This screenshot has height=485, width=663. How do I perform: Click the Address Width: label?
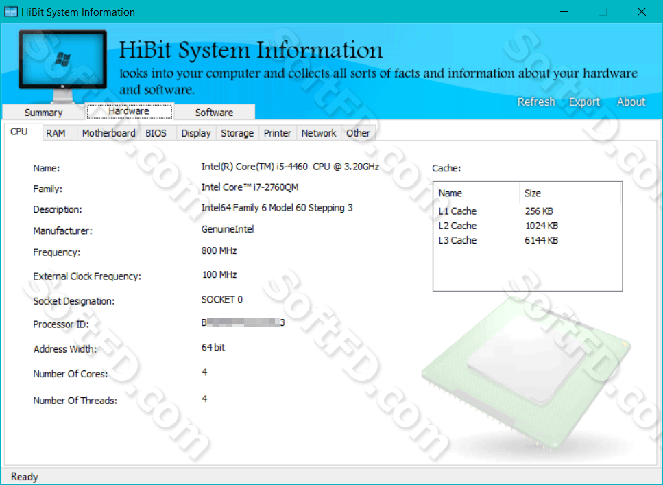point(65,349)
